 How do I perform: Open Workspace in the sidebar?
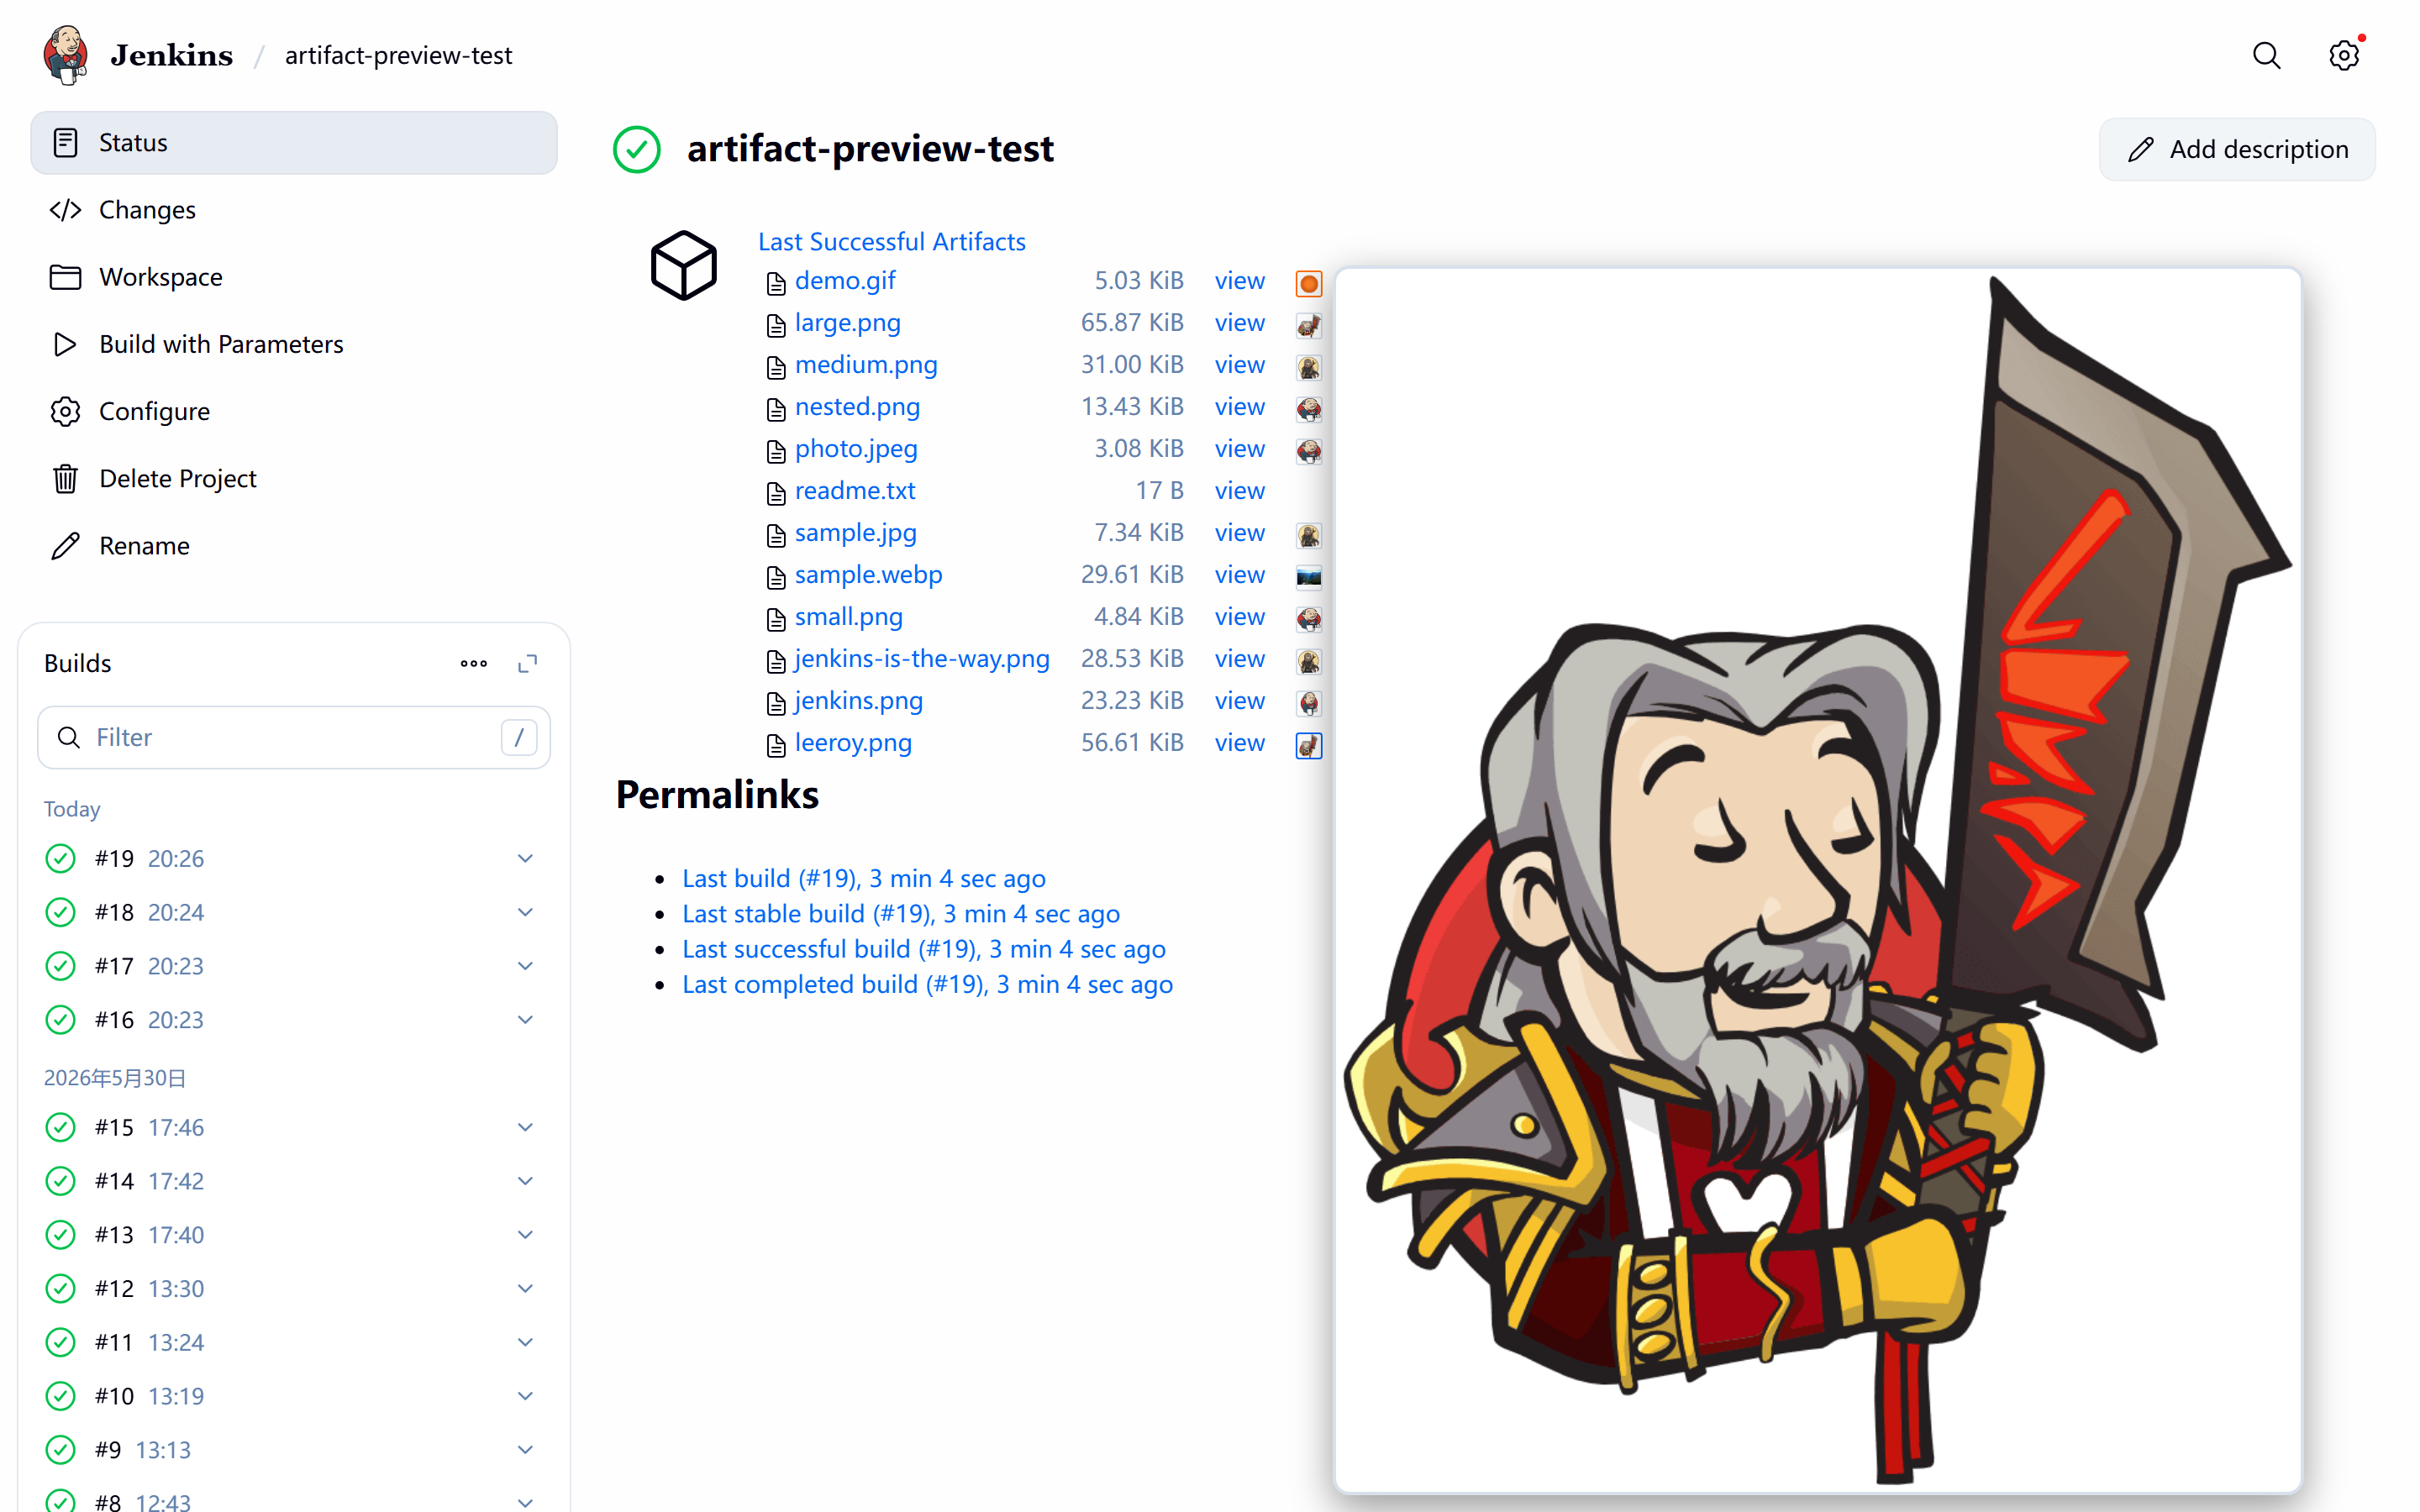click(x=294, y=277)
